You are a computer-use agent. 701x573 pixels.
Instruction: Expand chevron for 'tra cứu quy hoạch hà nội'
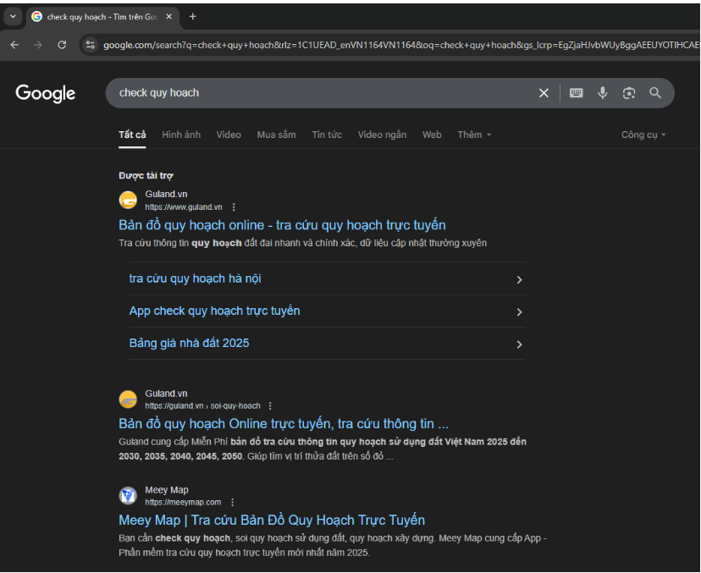click(519, 279)
